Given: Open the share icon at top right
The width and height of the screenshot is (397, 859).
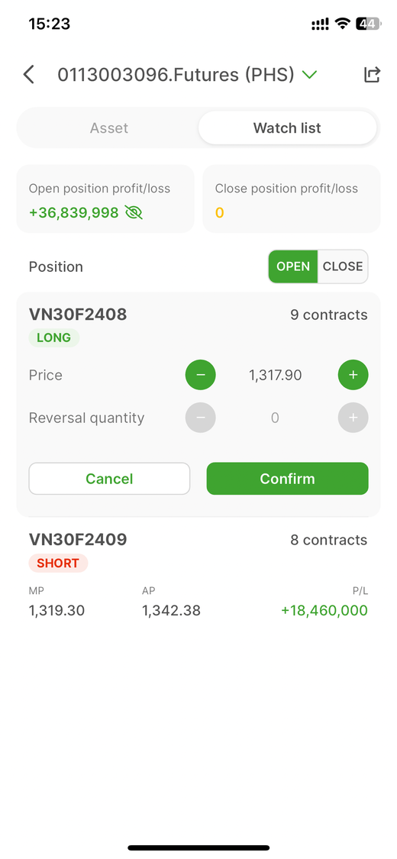Looking at the screenshot, I should [x=372, y=75].
